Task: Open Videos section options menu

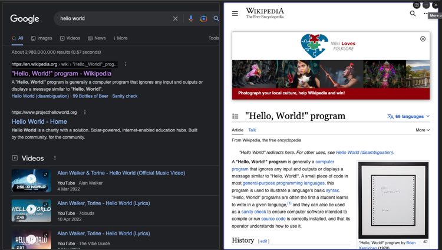Action: (x=55, y=158)
